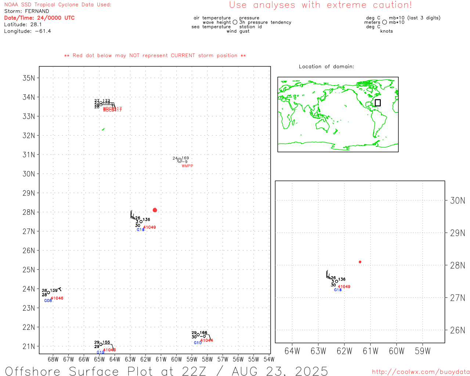
Task: Click the red 41043 buoy label
Action: [109, 350]
